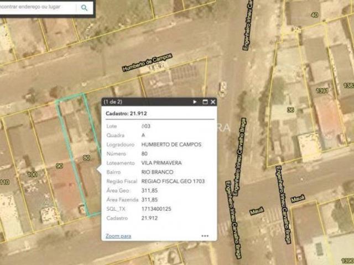Click the highlighted lot number 80
This screenshot has width=354, height=265.
[x=86, y=158]
